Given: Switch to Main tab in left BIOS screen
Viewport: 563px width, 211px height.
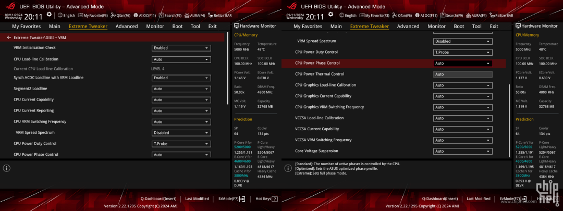Looking at the screenshot, I should [x=55, y=26].
